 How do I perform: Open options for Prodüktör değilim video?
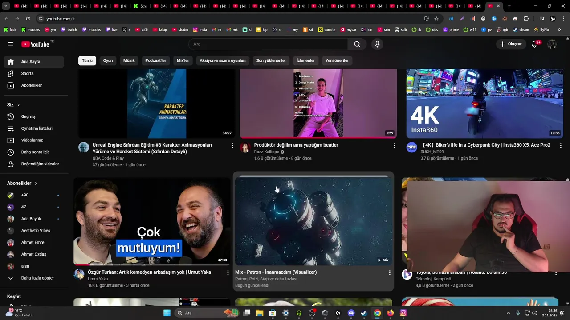[x=394, y=145]
